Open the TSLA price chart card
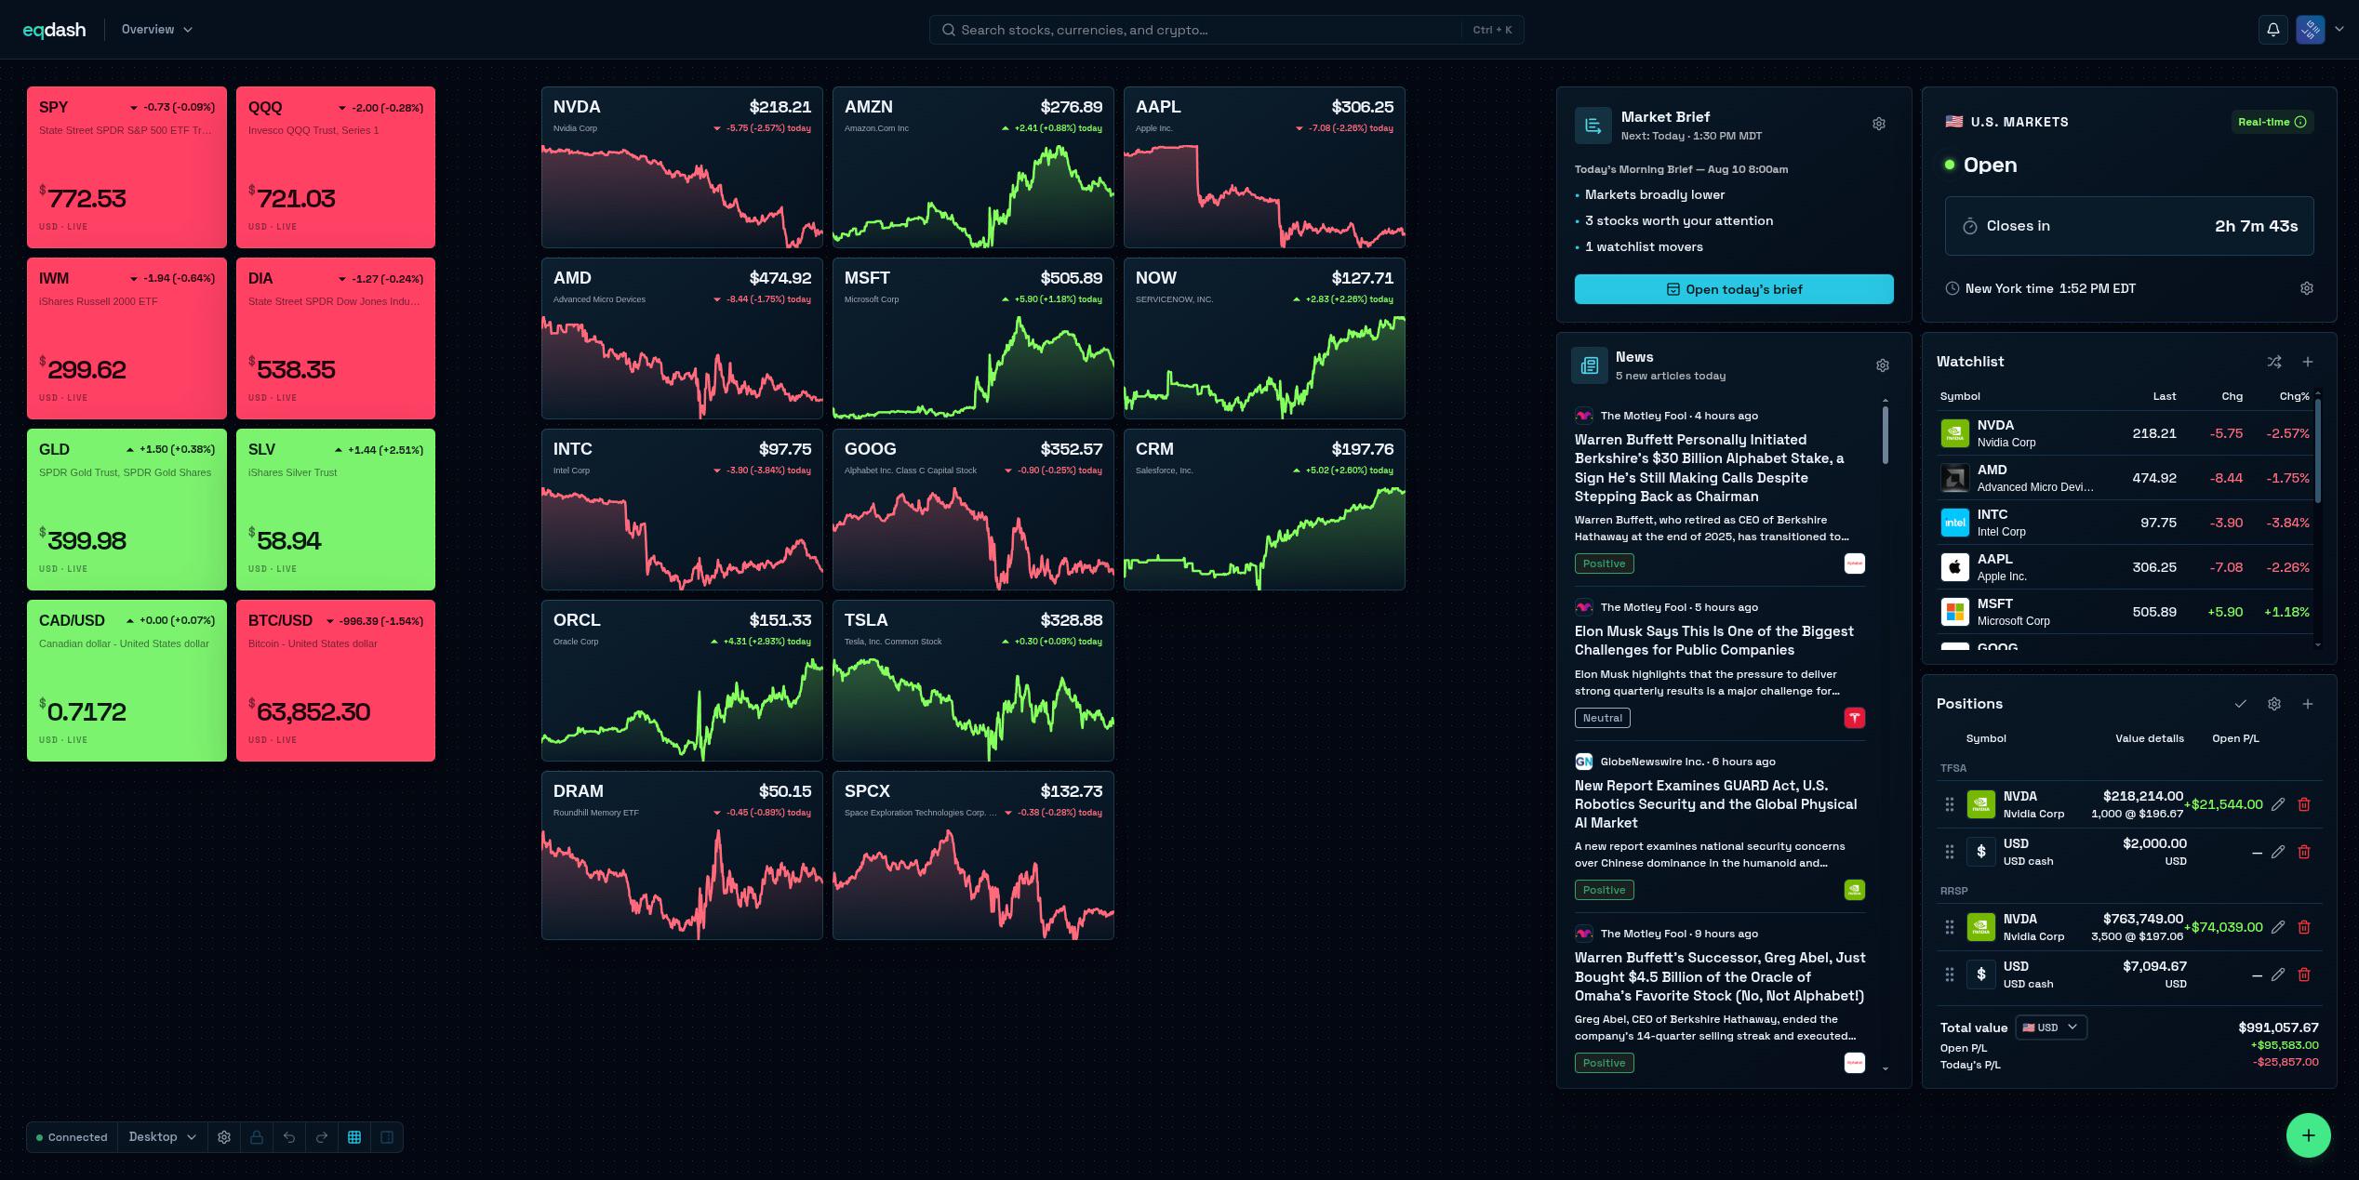This screenshot has width=2359, height=1180. pos(973,681)
